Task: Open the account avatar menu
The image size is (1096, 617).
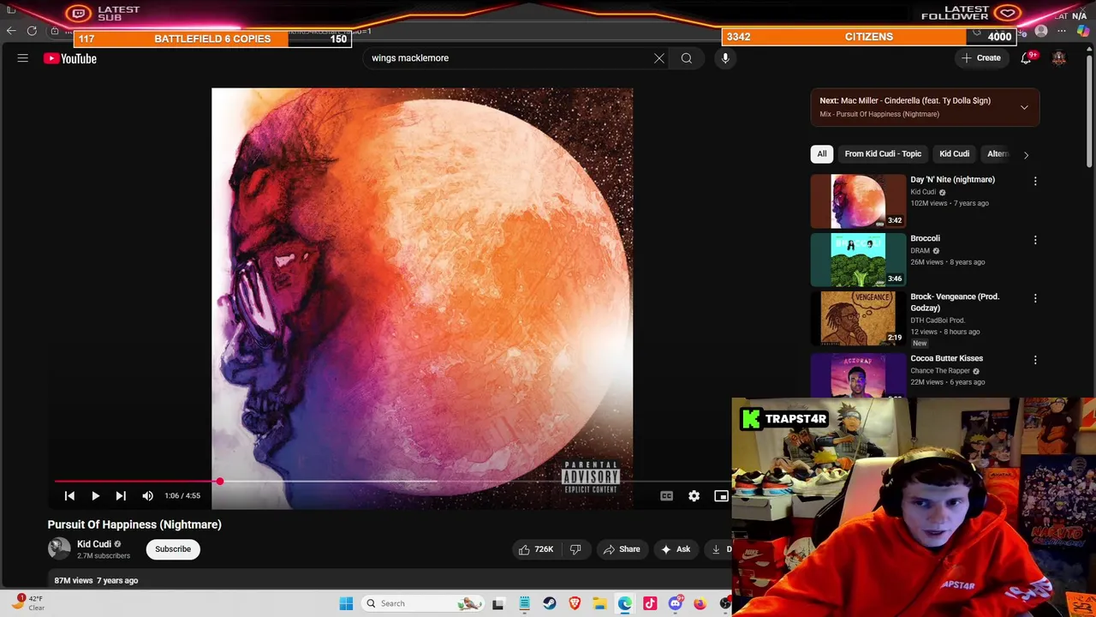Action: tap(1059, 58)
